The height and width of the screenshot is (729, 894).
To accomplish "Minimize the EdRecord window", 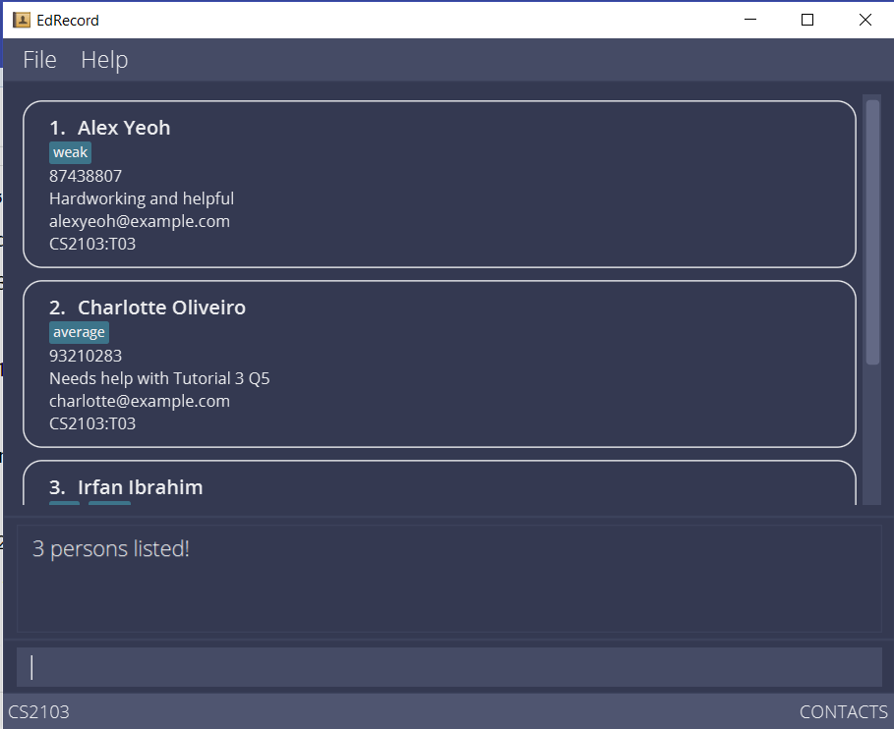I will point(750,20).
